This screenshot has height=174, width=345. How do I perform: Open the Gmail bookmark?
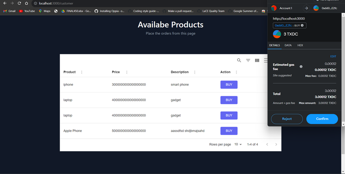[9, 11]
